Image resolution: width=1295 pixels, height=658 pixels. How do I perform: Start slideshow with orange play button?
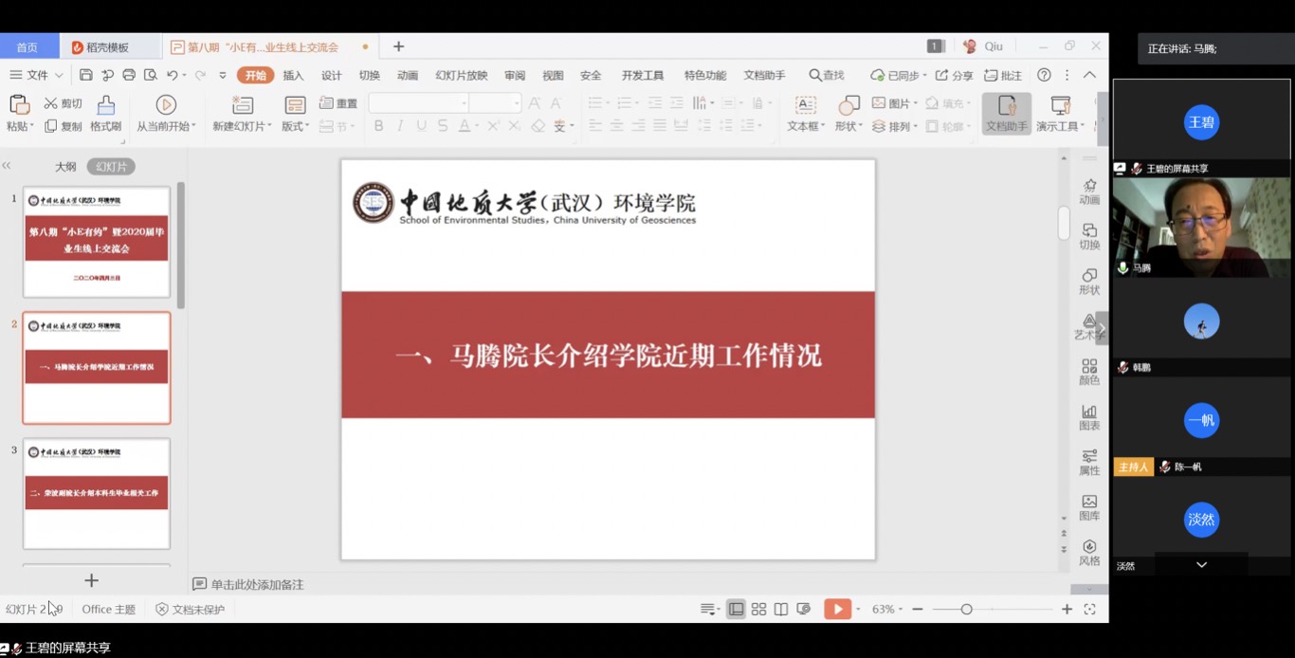pos(836,609)
